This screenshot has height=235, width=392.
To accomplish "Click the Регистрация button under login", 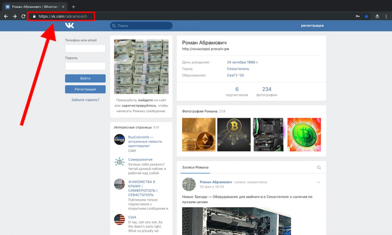I will 85,89.
